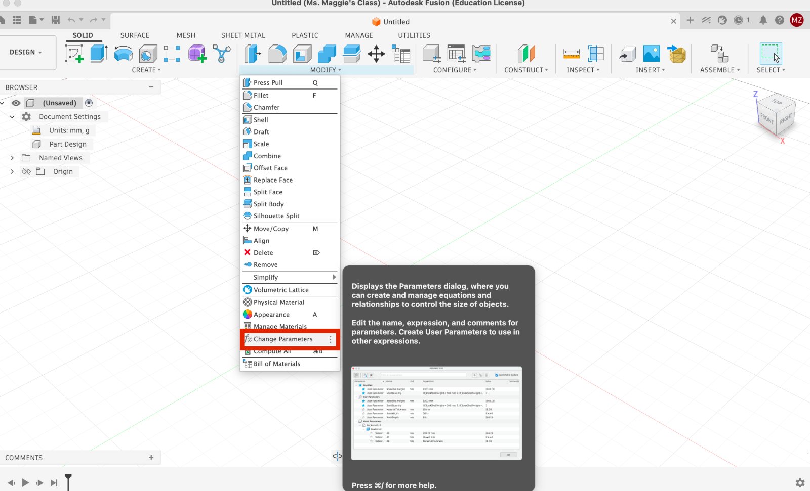Open the SELECT dropdown menu
The height and width of the screenshot is (491, 810).
click(x=771, y=70)
